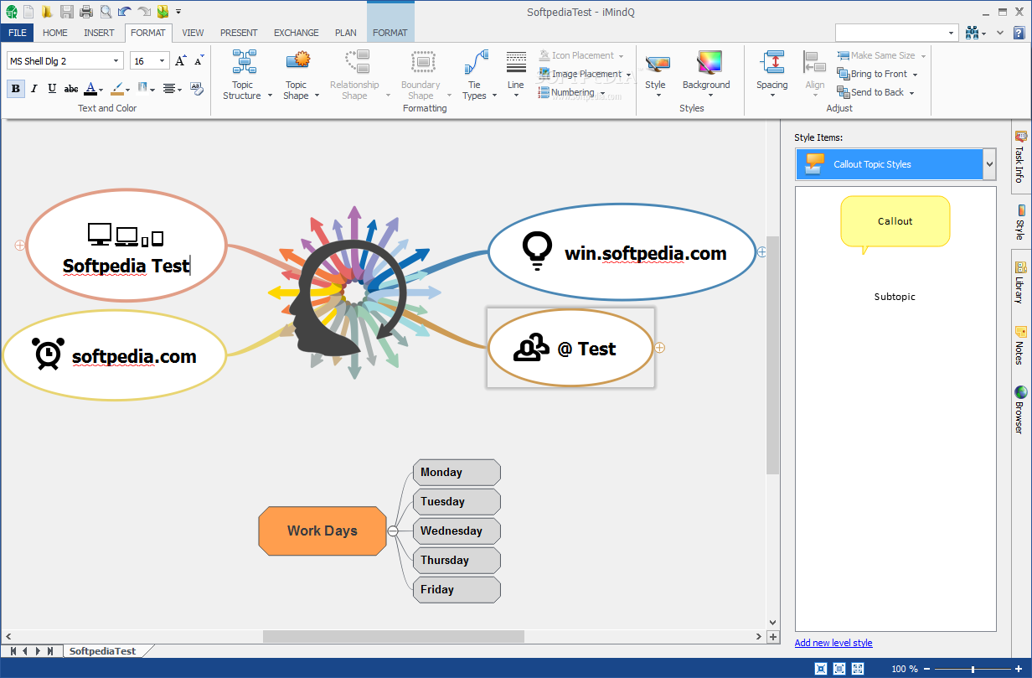Decrease font size with small A icon
Viewport: 1032px width, 678px height.
coord(199,61)
